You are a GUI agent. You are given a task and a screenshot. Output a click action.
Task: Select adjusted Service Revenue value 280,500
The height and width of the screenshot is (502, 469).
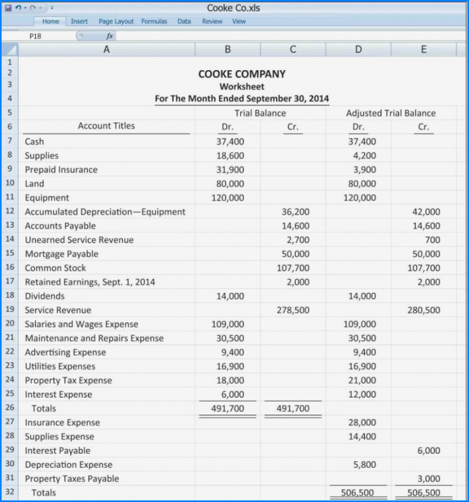(x=424, y=310)
